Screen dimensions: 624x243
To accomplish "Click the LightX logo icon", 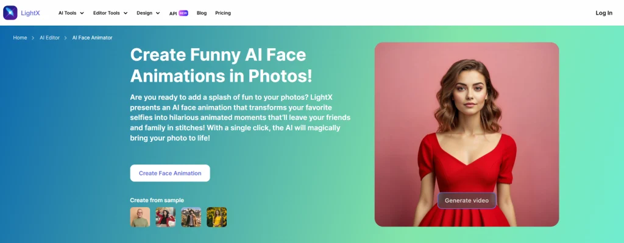I will point(10,13).
